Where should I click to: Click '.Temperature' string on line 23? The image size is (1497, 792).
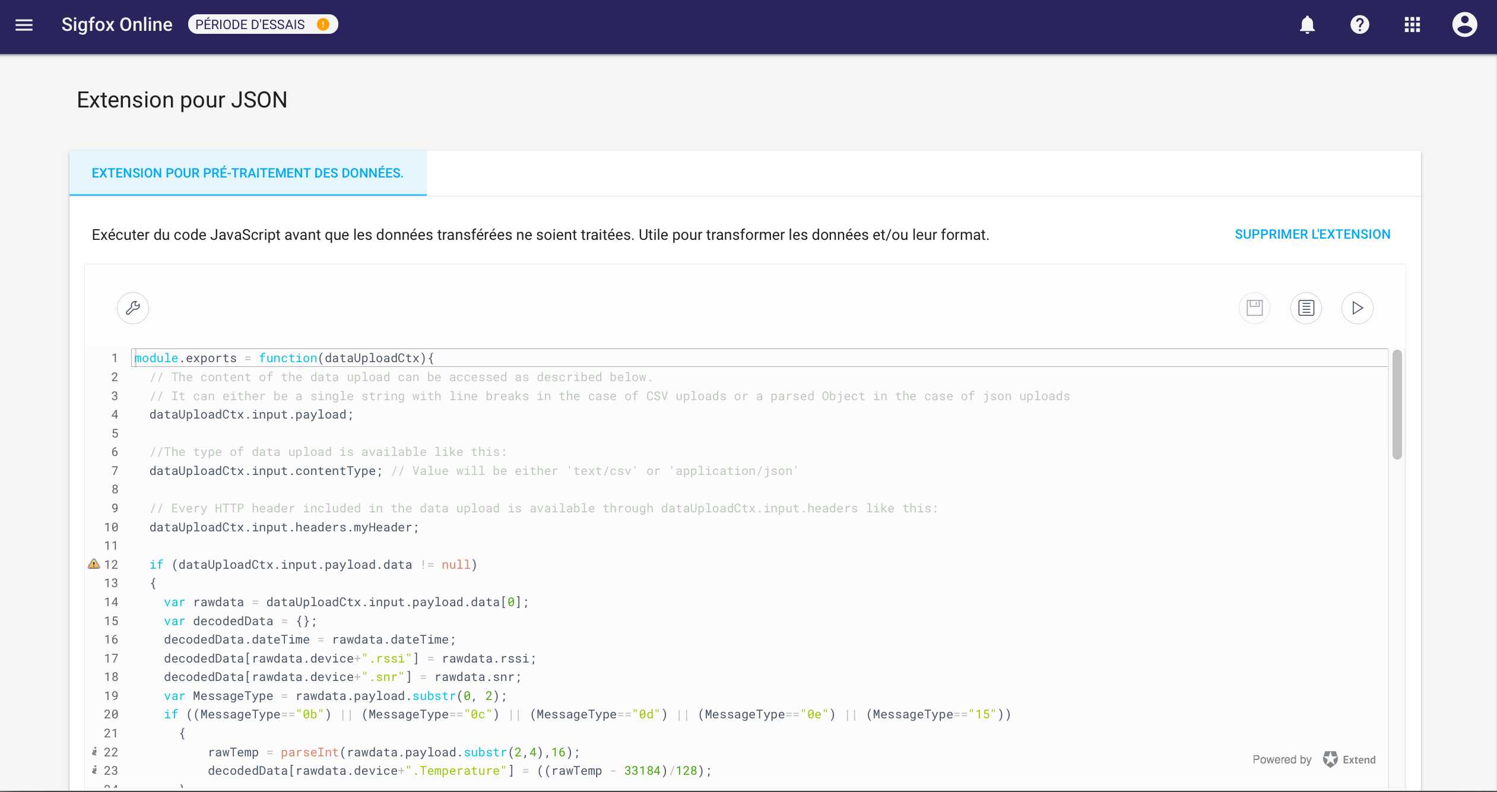(x=456, y=771)
